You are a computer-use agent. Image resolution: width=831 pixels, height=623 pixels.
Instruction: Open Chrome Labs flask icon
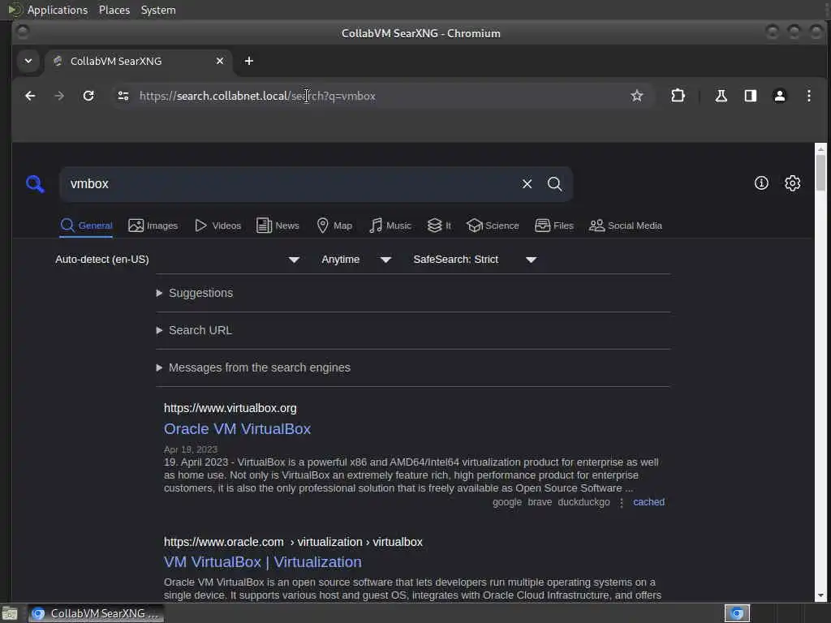pyautogui.click(x=721, y=96)
